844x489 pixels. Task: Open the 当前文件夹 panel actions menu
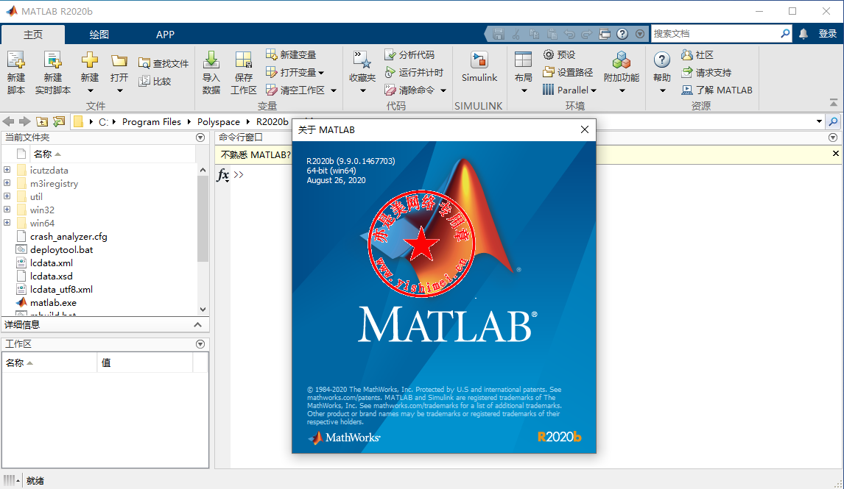(200, 138)
